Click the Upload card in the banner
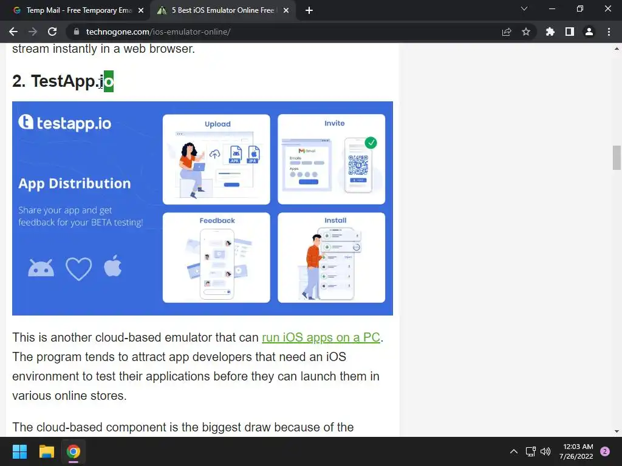Image resolution: width=622 pixels, height=466 pixels. [x=217, y=160]
